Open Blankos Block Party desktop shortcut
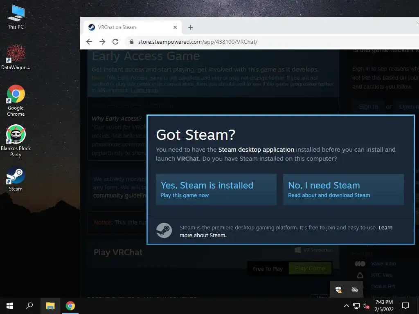This screenshot has height=314, width=419. pyautogui.click(x=16, y=141)
